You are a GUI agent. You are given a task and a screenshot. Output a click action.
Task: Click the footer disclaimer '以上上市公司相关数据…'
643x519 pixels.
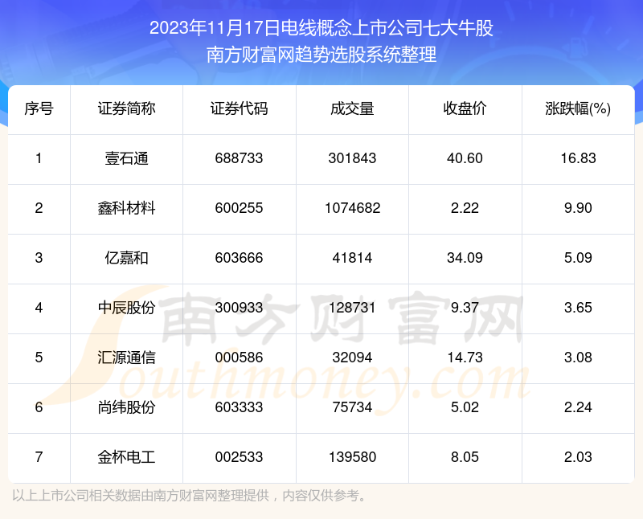coord(189,496)
